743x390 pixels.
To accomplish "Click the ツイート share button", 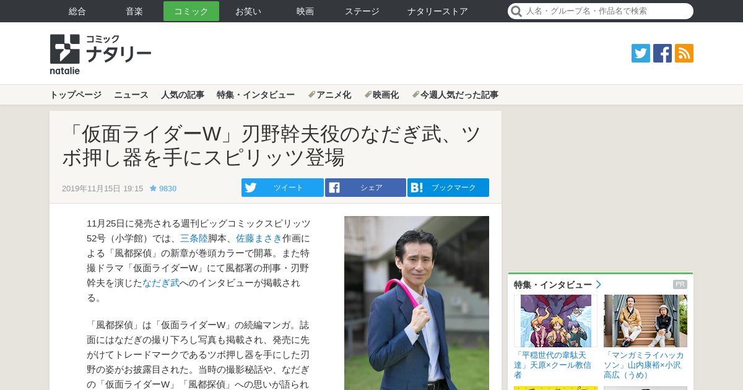I will coord(282,188).
